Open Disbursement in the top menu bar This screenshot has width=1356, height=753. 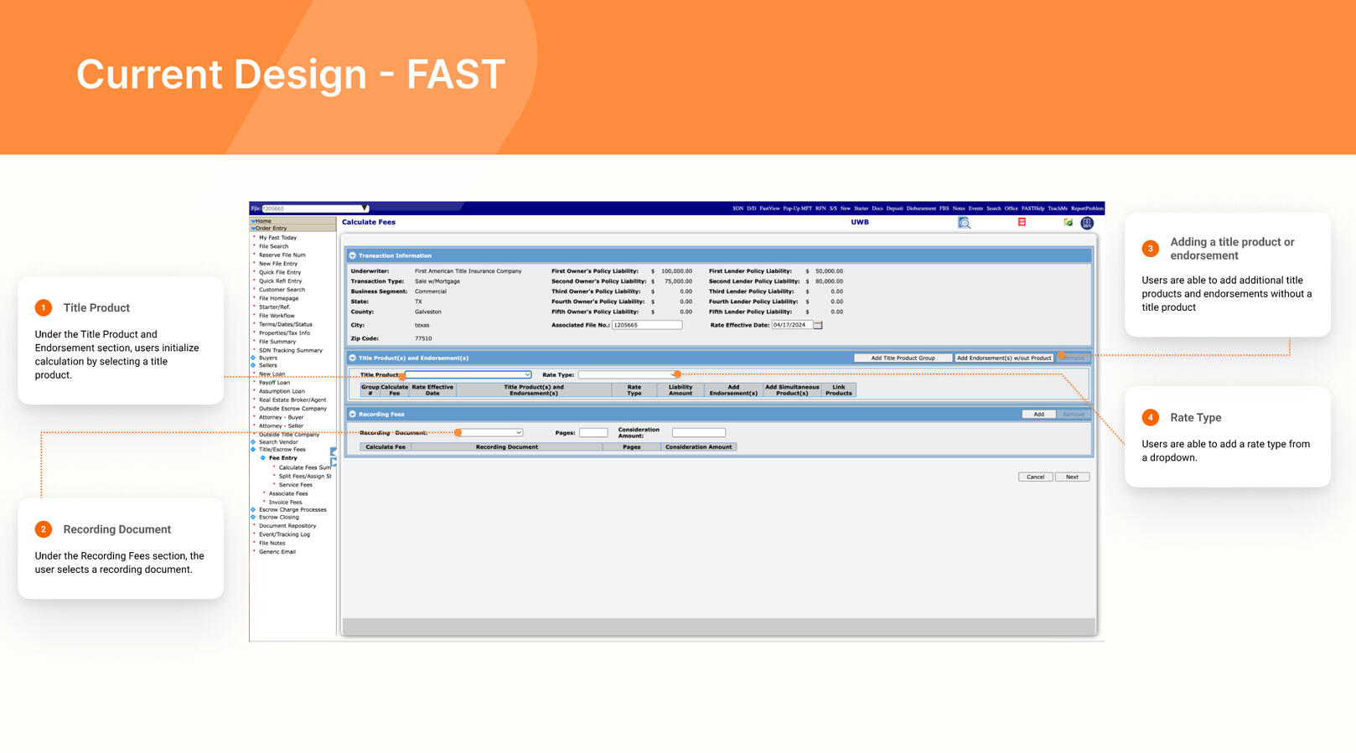click(920, 209)
